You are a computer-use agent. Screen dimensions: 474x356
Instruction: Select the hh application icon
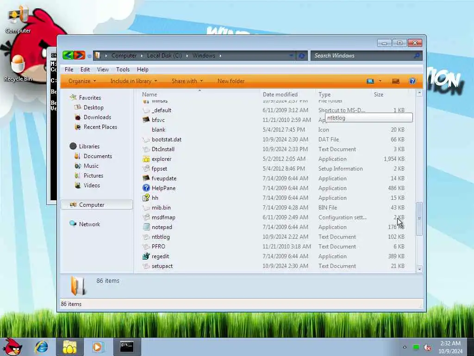pyautogui.click(x=146, y=197)
